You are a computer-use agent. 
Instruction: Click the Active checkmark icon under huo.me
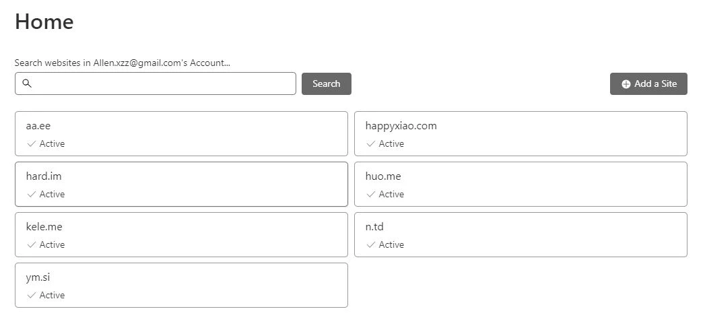click(370, 194)
